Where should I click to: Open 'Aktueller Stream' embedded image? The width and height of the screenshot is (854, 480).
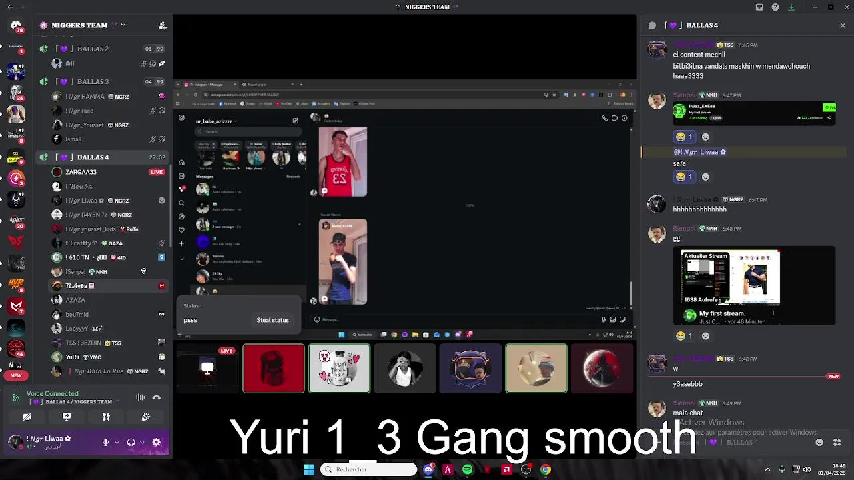coord(730,277)
